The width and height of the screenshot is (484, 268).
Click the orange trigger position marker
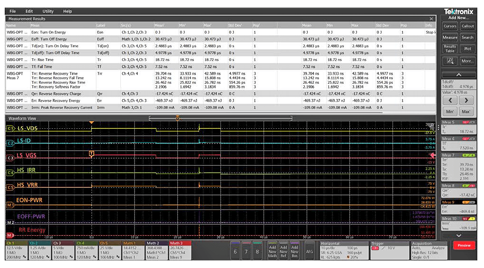[91, 123]
